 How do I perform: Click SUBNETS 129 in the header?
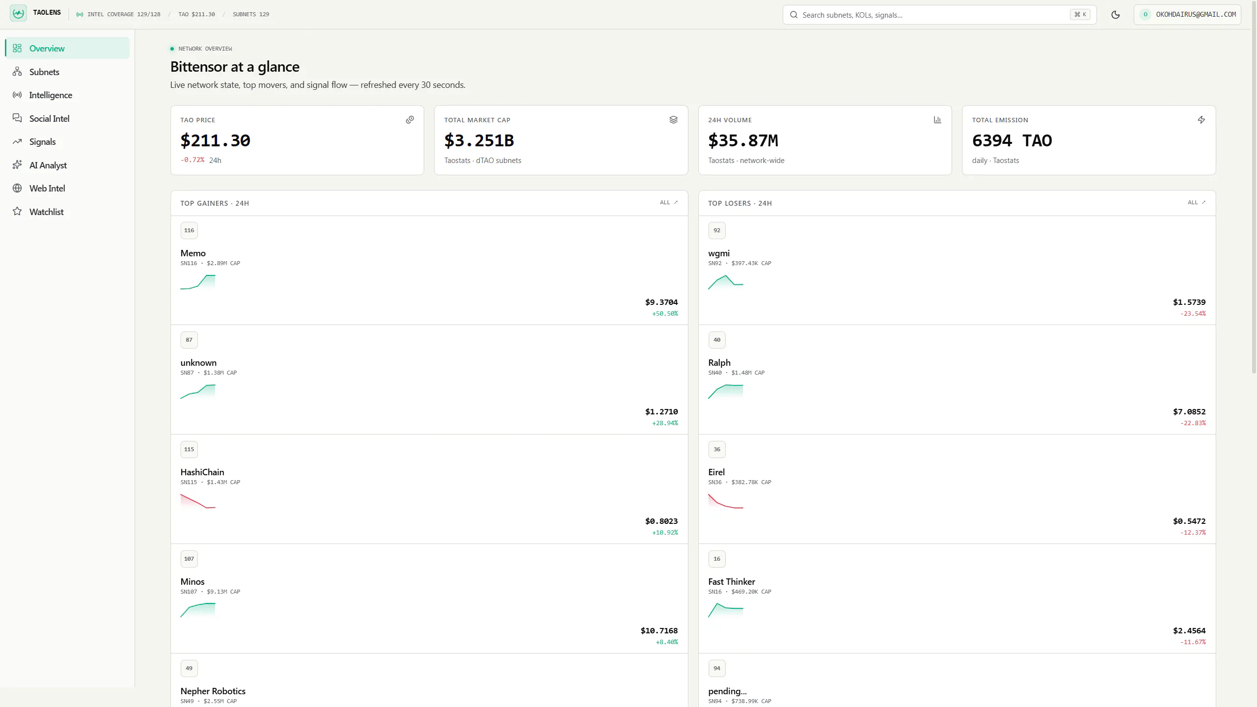tap(251, 14)
